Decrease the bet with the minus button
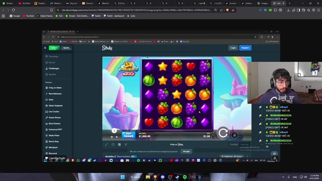The image size is (322, 181). click(213, 137)
